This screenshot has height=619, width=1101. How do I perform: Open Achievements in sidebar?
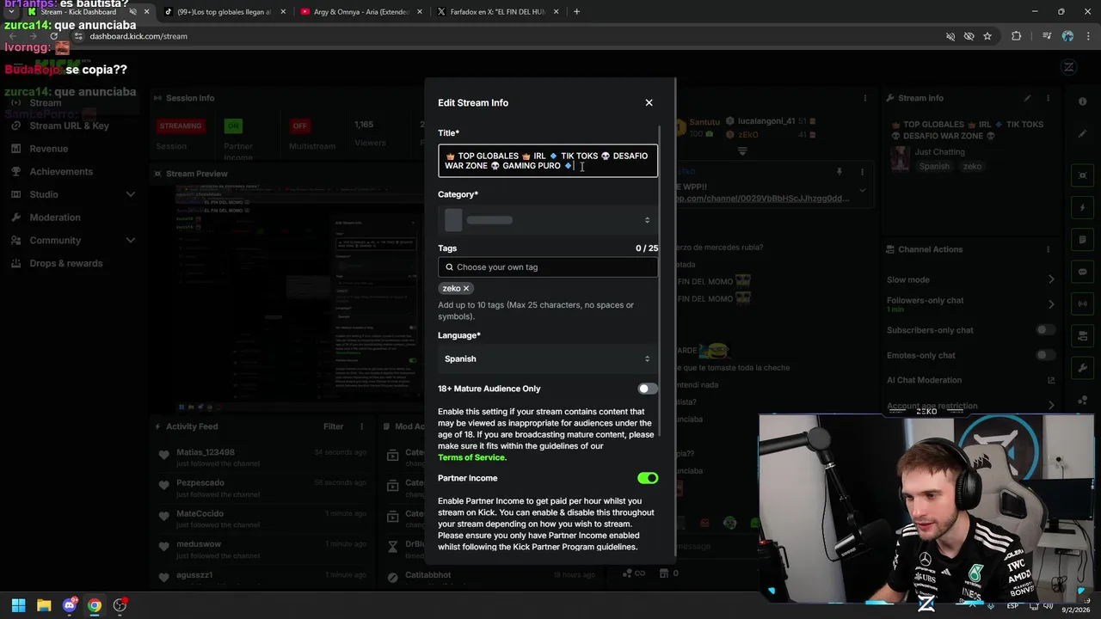point(61,171)
